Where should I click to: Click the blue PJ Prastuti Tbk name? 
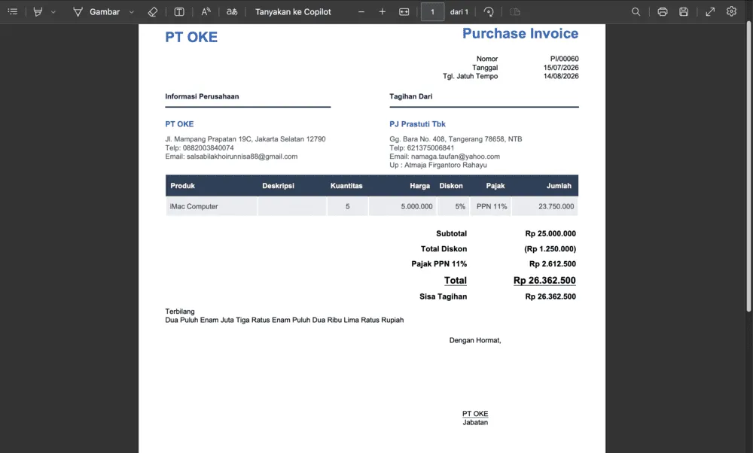[x=417, y=124]
